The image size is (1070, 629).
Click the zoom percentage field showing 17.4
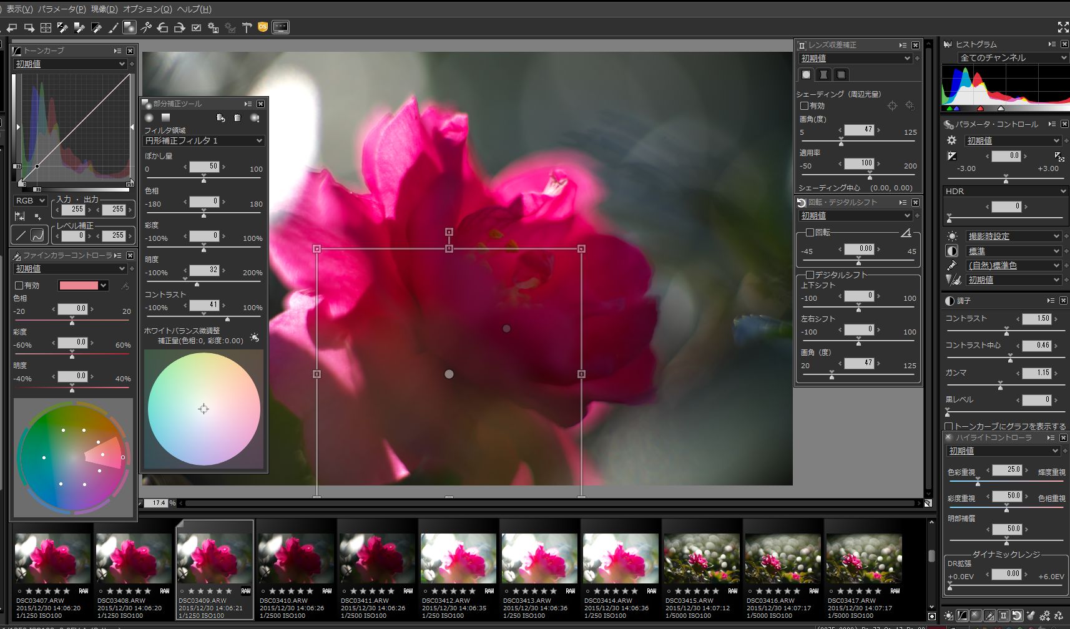156,503
